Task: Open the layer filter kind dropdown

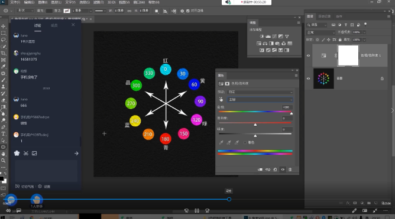Action: tap(317, 25)
